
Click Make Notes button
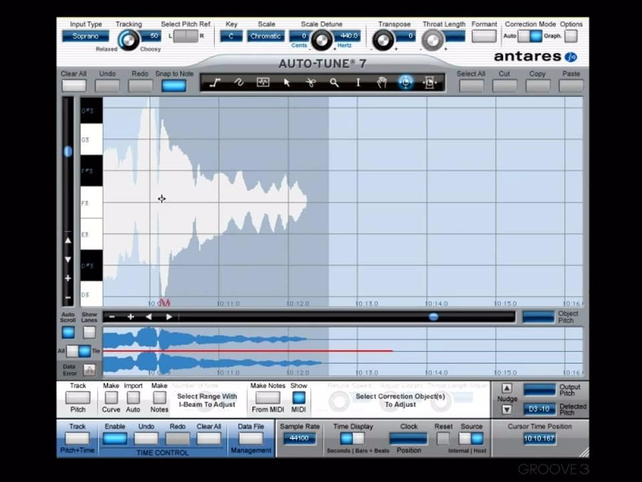click(159, 398)
